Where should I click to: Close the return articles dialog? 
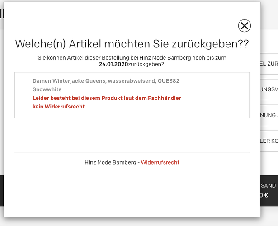244,26
